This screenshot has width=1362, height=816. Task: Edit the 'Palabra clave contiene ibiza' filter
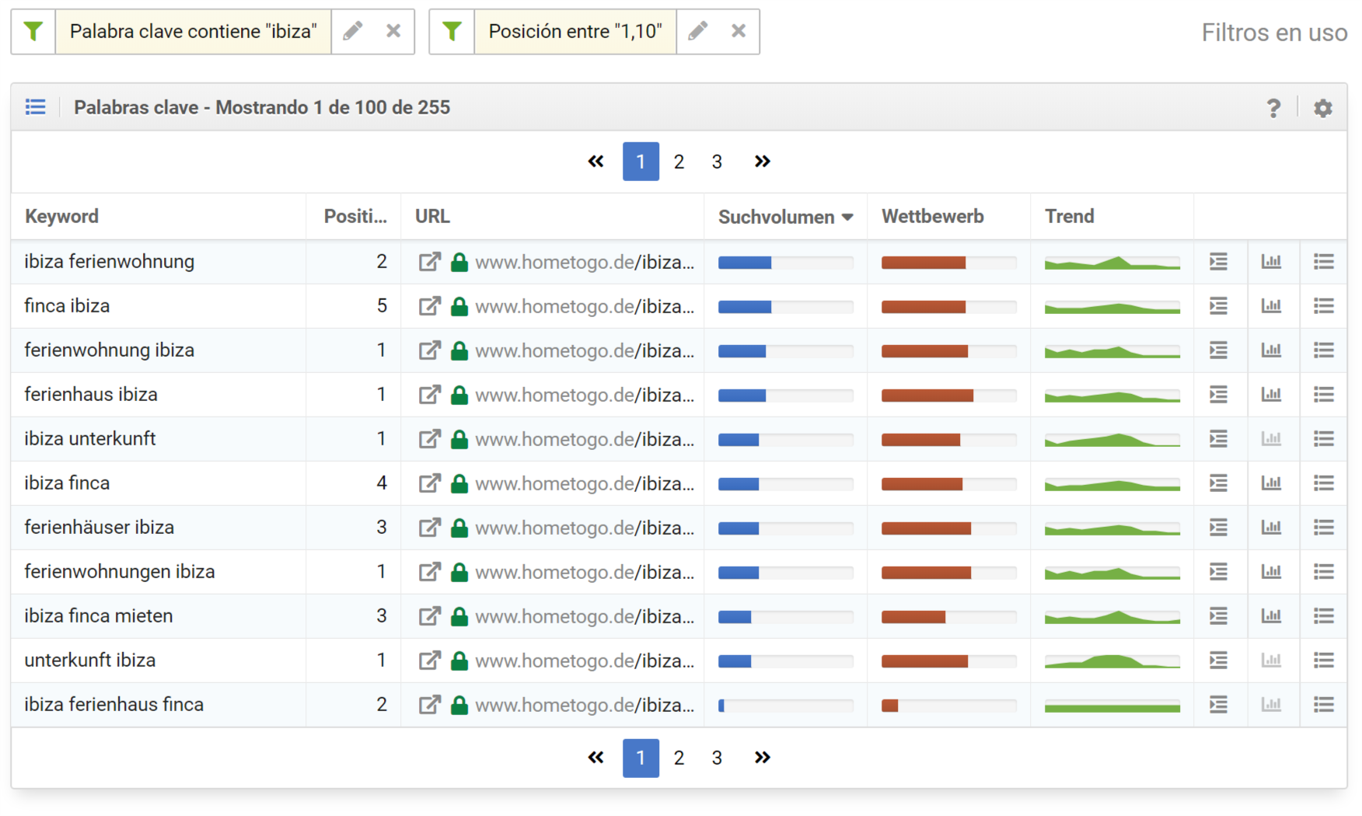pos(353,31)
